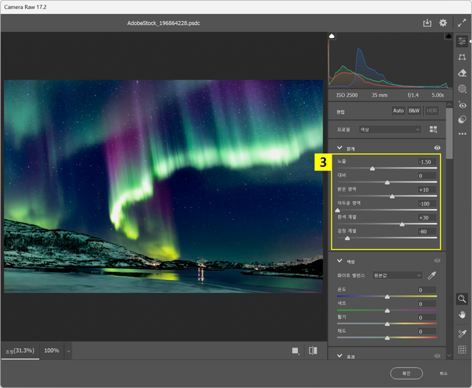Click the 온도 temperature slider handle
Image resolution: width=472 pixels, height=388 pixels.
[x=387, y=295]
